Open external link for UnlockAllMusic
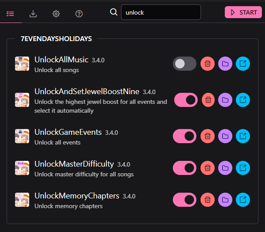 (x=242, y=64)
